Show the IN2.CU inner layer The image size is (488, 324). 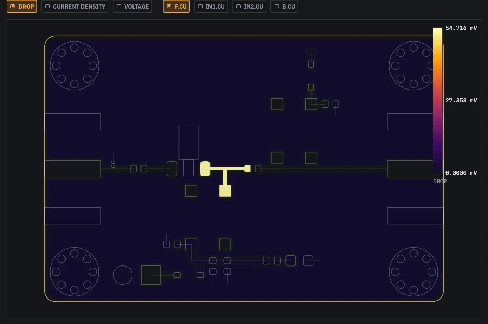click(249, 6)
